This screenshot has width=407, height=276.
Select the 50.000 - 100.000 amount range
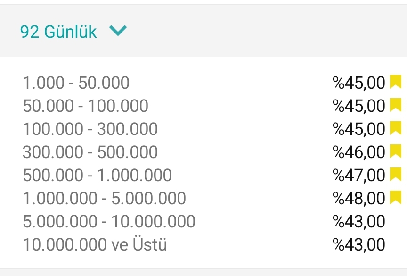[85, 106]
